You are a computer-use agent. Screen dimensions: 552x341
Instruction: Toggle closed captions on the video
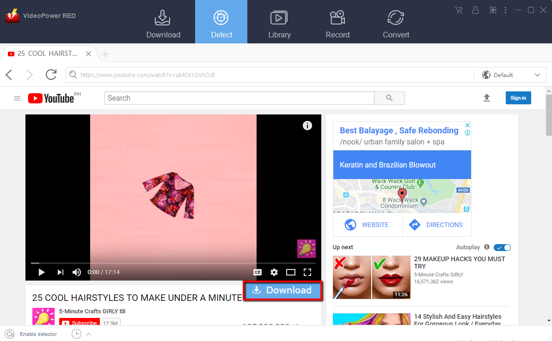tap(258, 272)
